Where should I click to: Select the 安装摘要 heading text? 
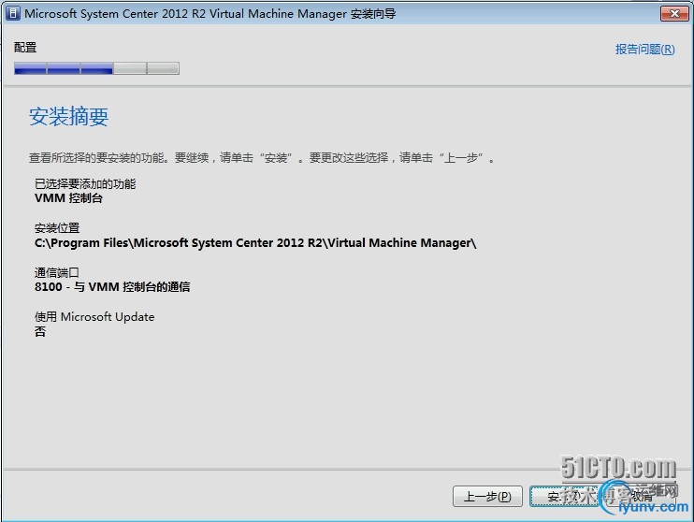68,117
